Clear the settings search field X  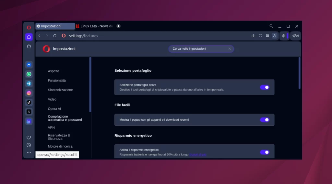click(230, 49)
